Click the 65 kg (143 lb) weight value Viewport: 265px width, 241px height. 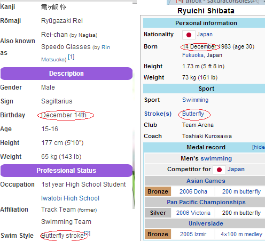61,157
